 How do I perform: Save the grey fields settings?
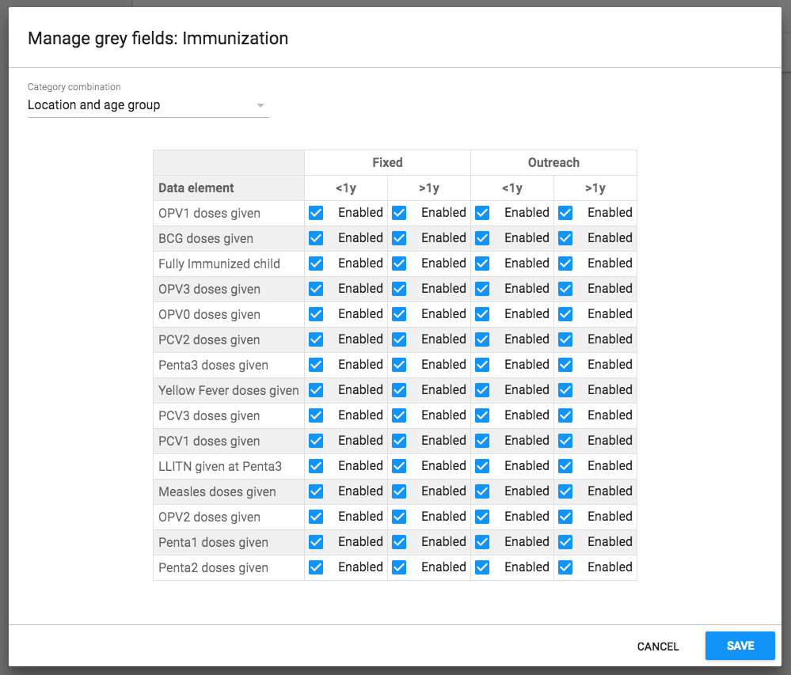click(x=740, y=646)
